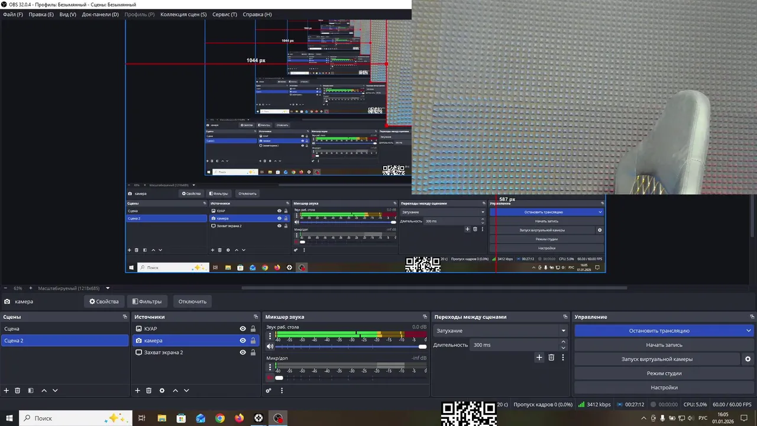This screenshot has height=426, width=757.
Task: Undock the Сцены panel
Action: point(125,317)
